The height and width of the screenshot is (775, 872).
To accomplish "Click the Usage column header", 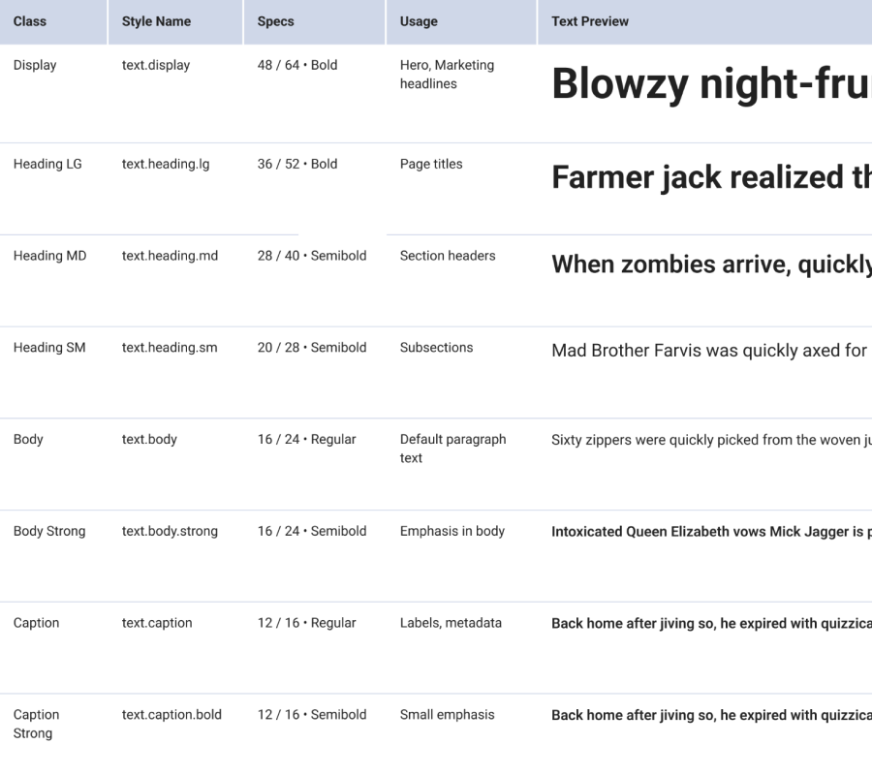I will 419,21.
